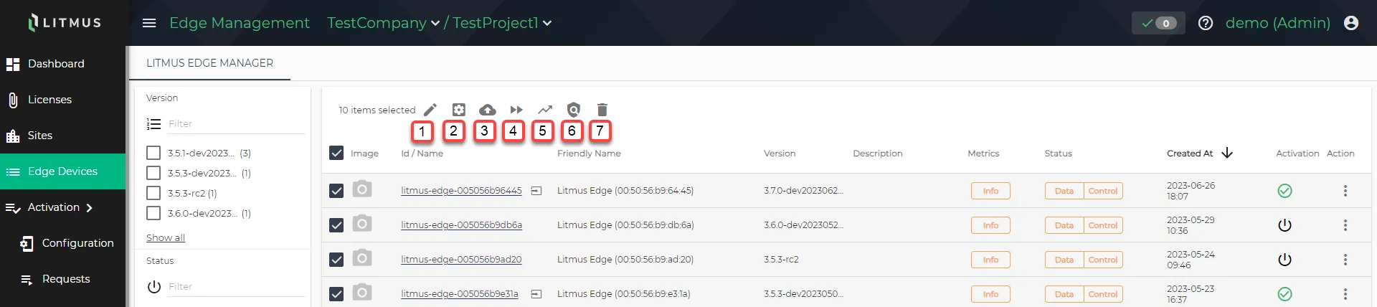Screen dimensions: 1377x307
Task: Click the Version filter input field
Action: tap(236, 124)
